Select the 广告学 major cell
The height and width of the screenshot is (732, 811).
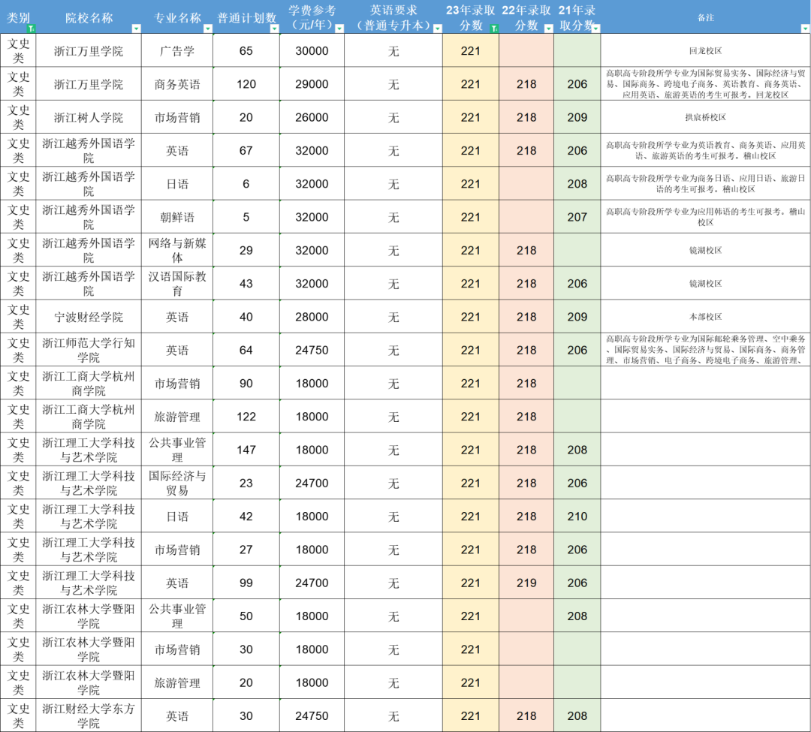tap(177, 50)
